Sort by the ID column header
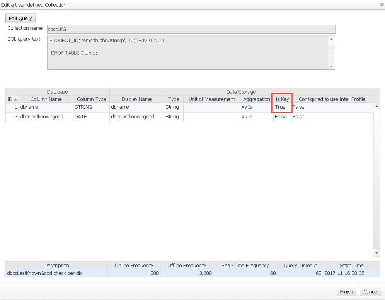The width and height of the screenshot is (385, 300). click(12, 99)
